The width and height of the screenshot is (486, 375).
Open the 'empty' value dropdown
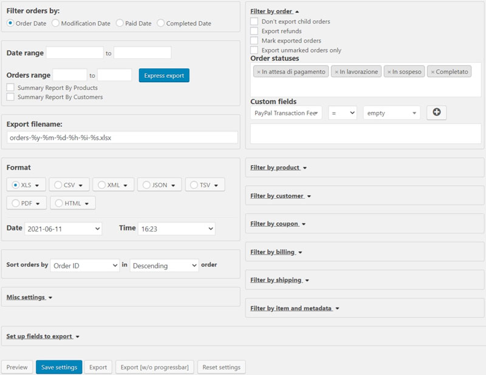pos(392,113)
